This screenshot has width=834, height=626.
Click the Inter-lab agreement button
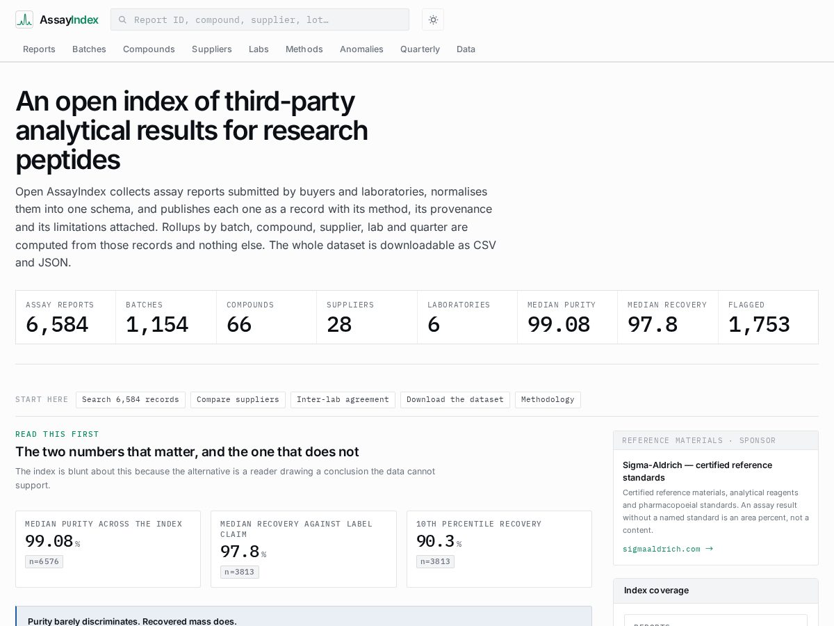[343, 400]
